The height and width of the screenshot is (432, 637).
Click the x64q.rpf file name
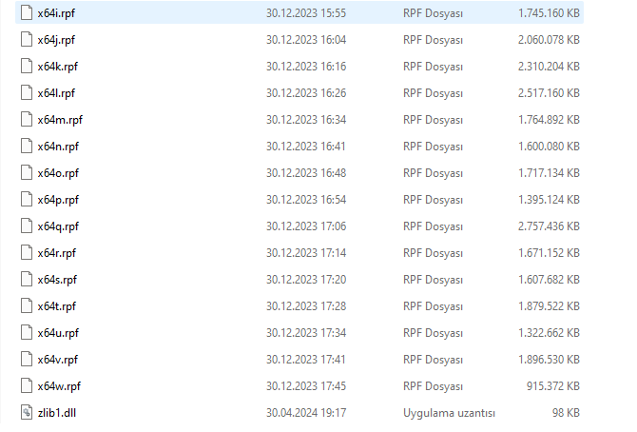(x=58, y=226)
